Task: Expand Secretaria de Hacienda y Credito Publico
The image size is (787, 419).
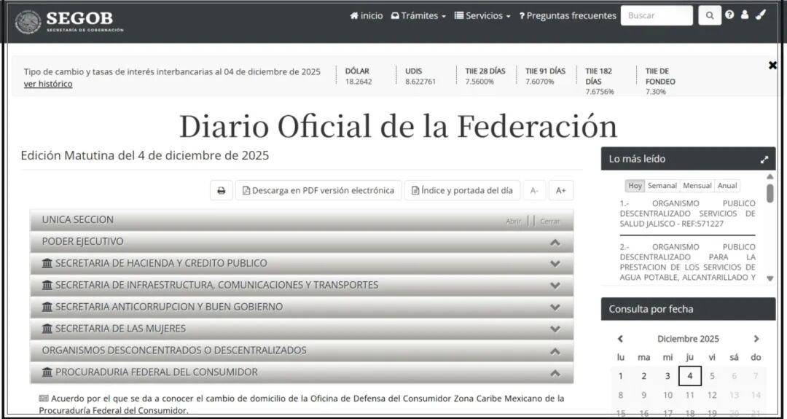Action: point(302,264)
